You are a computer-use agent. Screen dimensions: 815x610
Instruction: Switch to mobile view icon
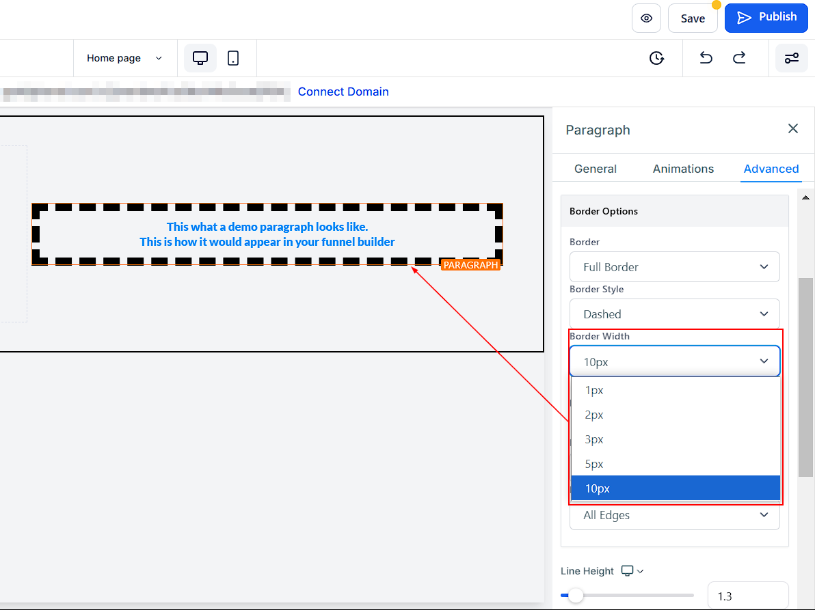pos(233,58)
